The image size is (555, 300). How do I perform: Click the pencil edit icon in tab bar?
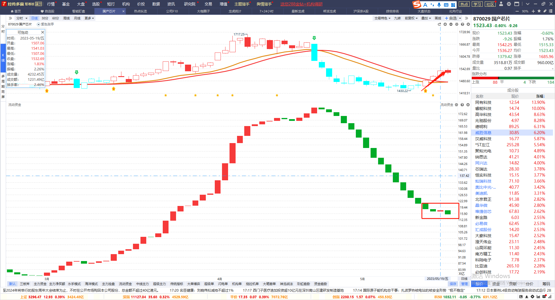[545, 11]
